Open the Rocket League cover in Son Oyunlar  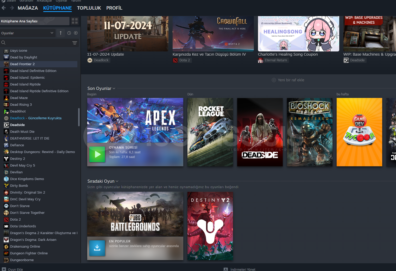[x=210, y=132]
